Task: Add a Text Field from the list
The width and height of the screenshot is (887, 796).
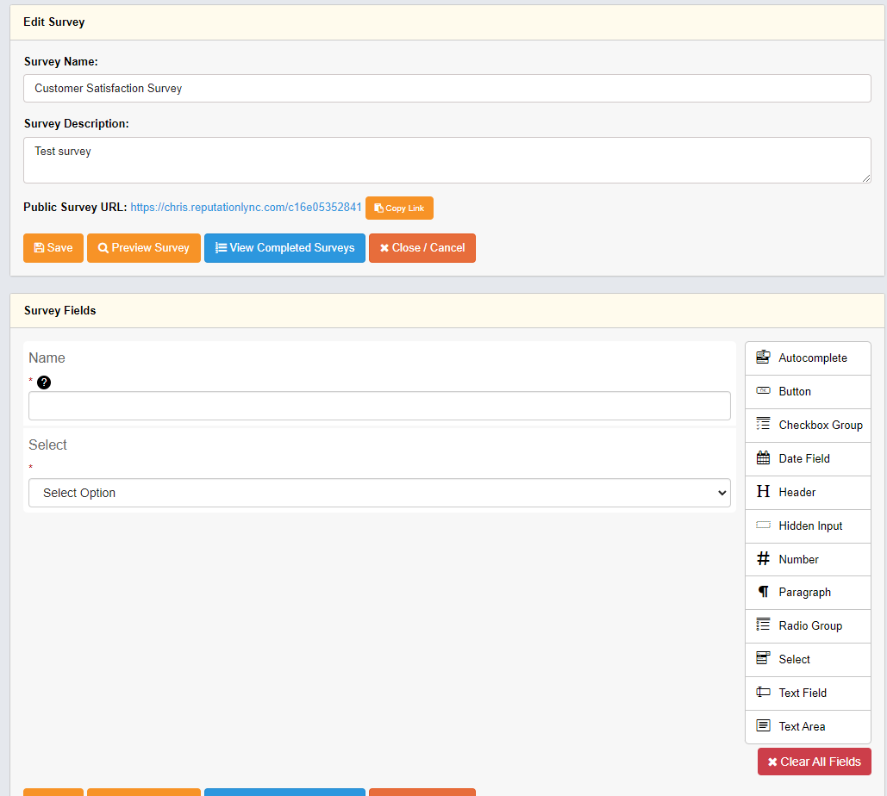Action: point(802,693)
